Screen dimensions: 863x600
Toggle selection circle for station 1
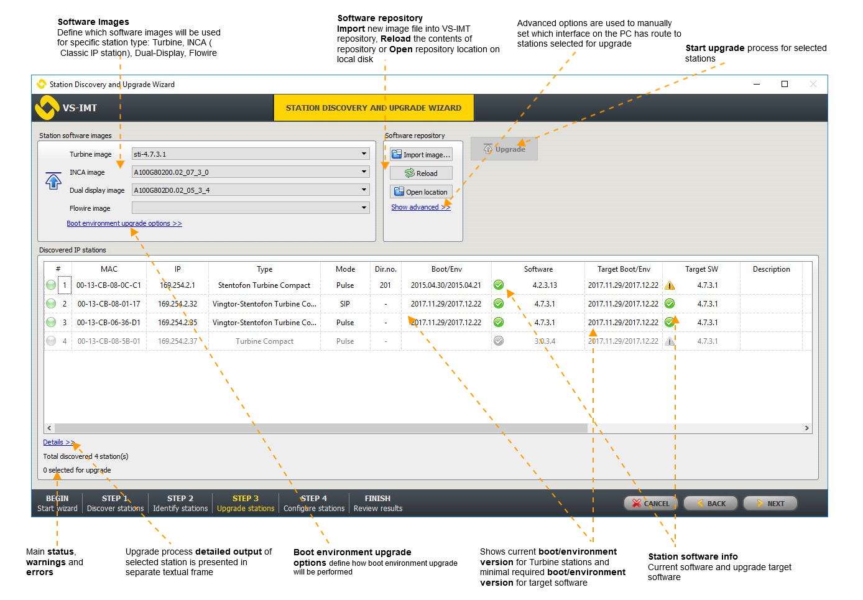coord(51,285)
